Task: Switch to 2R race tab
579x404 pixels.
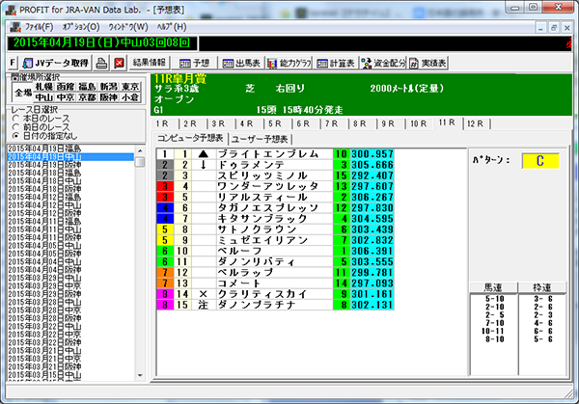Action: pos(192,124)
